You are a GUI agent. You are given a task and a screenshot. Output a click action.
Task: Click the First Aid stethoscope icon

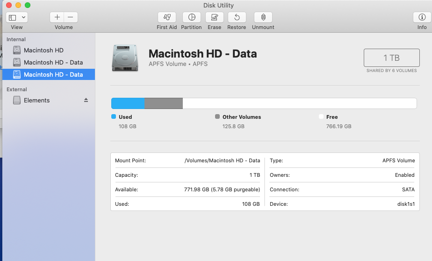coord(166,17)
